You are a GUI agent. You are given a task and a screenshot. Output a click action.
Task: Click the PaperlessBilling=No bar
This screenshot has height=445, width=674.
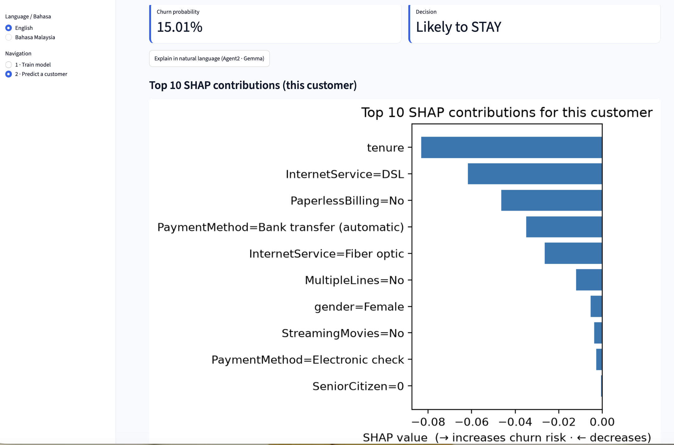552,200
